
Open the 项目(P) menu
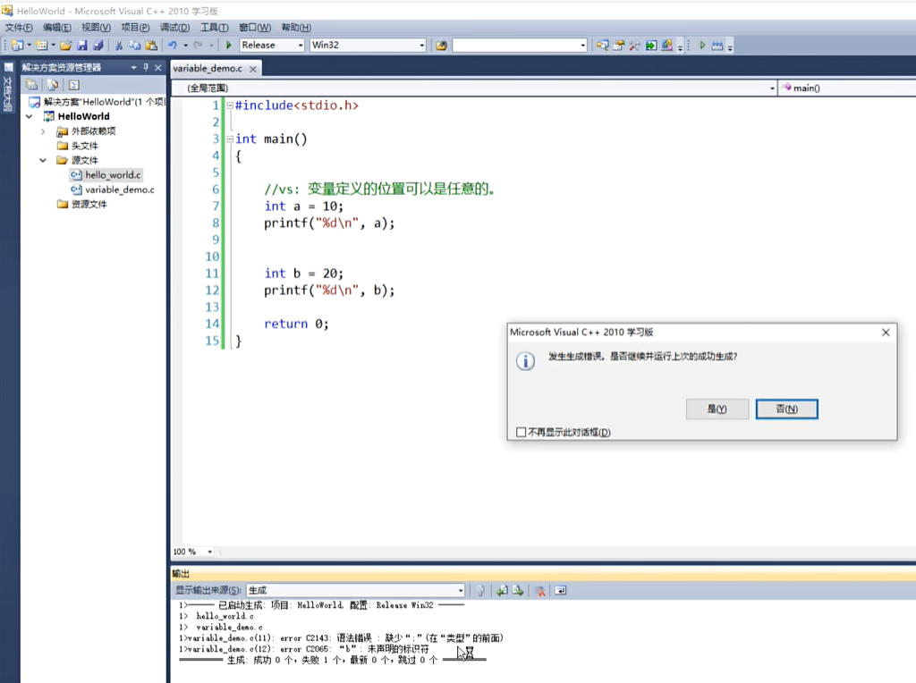(136, 28)
